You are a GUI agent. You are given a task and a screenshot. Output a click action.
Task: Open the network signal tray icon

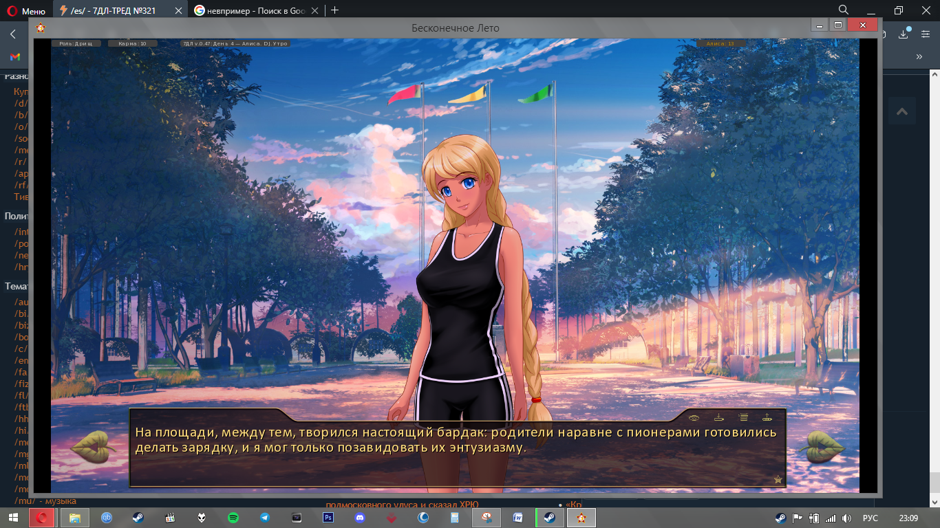click(831, 518)
